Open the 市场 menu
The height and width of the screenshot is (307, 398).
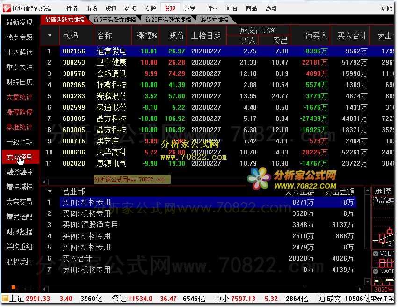91,8
